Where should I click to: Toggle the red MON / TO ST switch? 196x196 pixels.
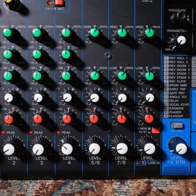[x=156, y=130]
